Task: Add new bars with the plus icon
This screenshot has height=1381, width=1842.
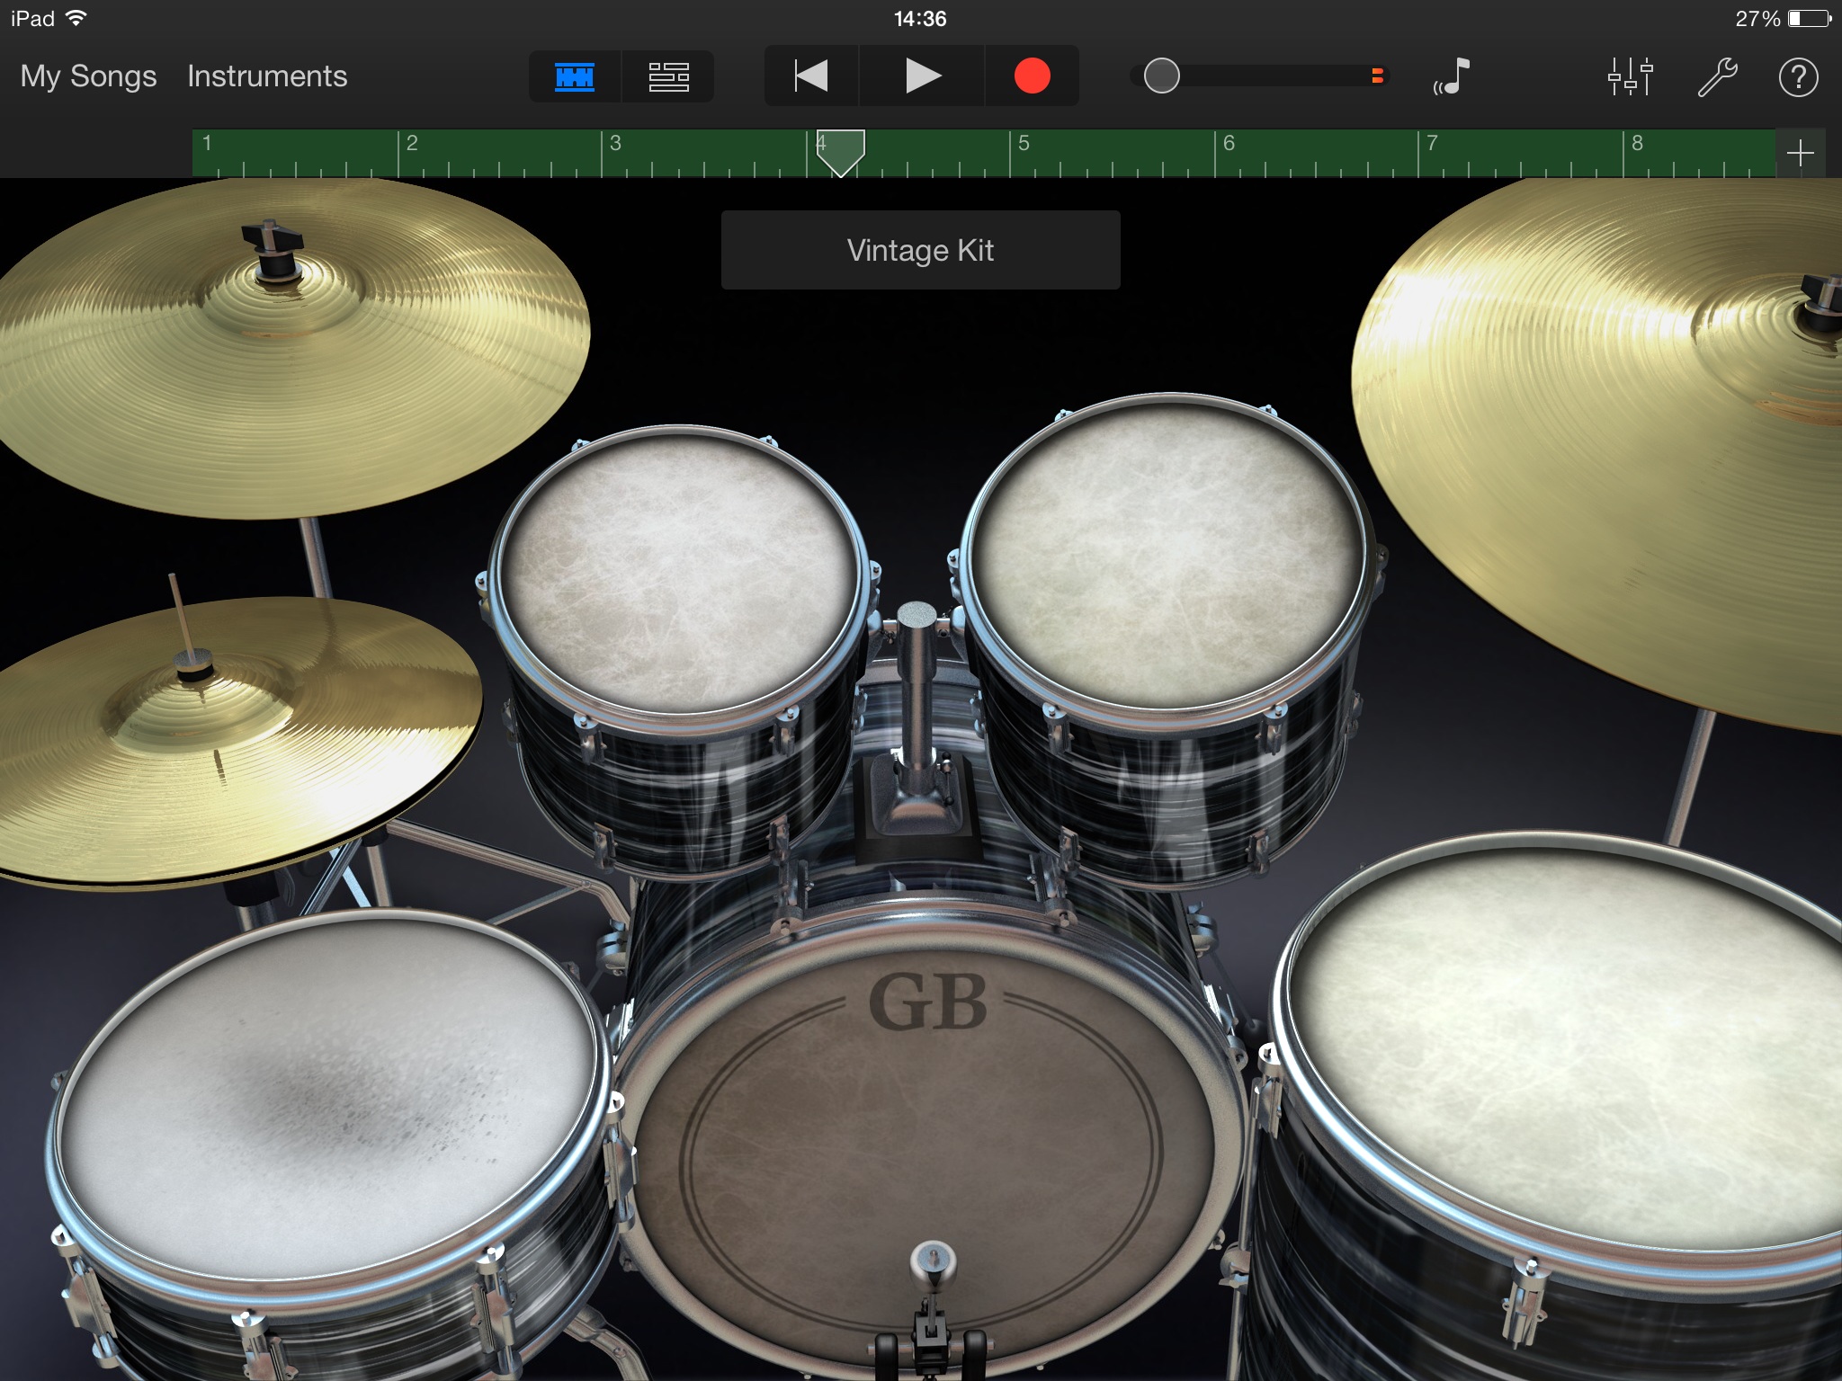Action: (1800, 151)
